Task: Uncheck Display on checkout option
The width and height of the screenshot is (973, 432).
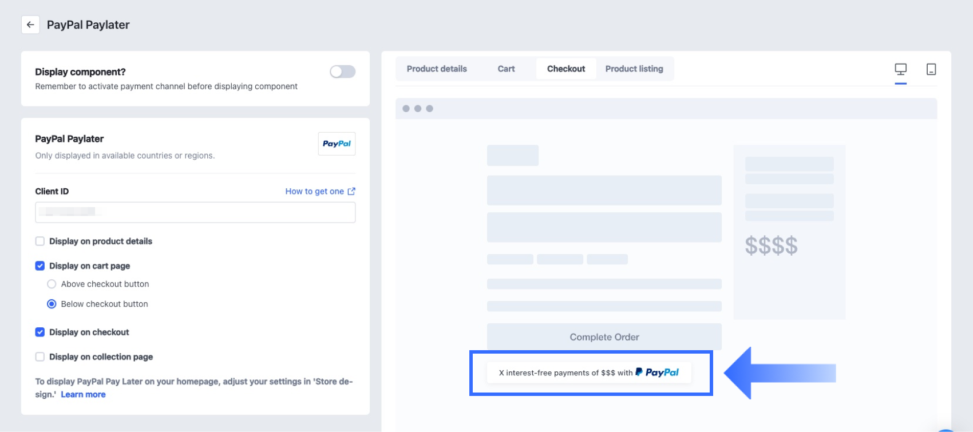Action: click(x=40, y=332)
